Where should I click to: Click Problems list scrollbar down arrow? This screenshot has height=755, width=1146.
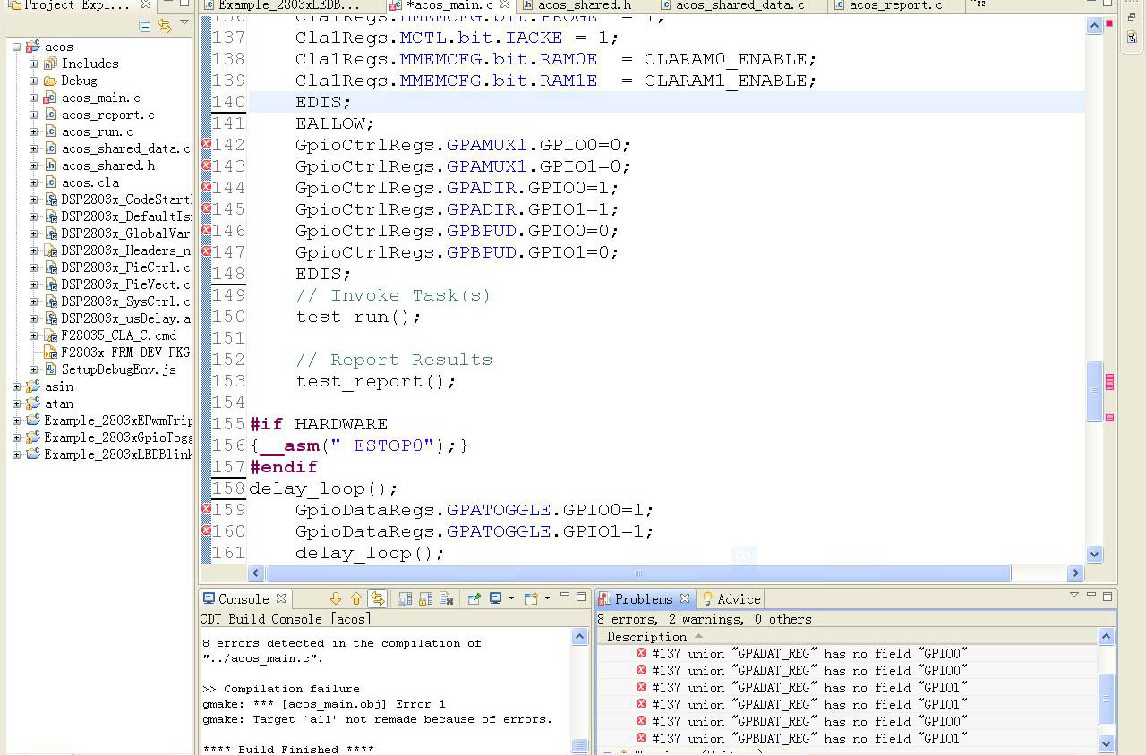pyautogui.click(x=1106, y=742)
